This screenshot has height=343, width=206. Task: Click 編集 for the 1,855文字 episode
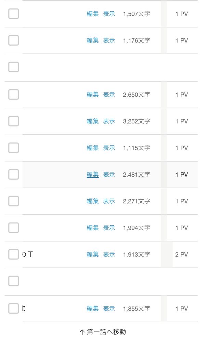tap(93, 309)
